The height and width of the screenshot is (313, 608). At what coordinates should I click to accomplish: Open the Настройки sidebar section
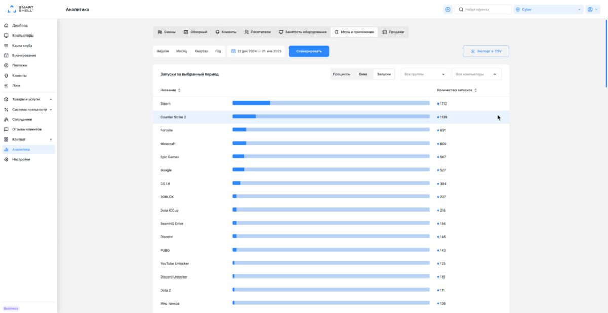pos(21,159)
